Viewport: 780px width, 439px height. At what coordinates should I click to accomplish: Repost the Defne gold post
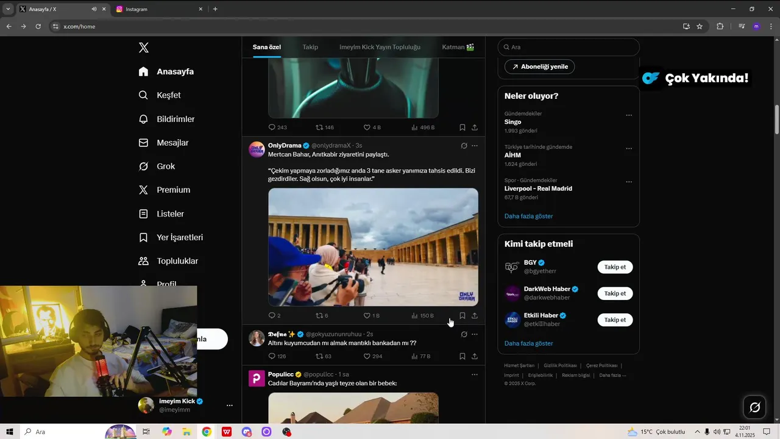tap(324, 356)
